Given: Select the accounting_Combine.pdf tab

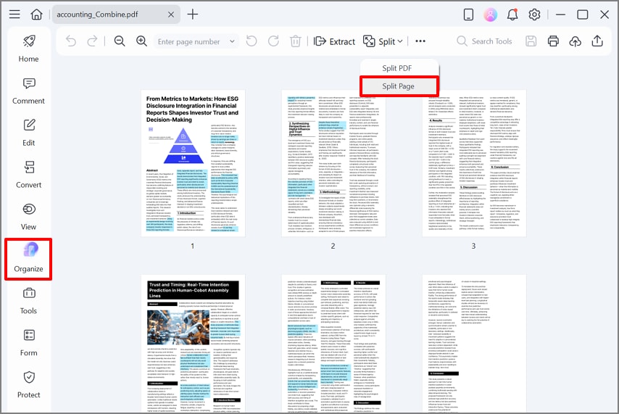Looking at the screenshot, I should 116,15.
